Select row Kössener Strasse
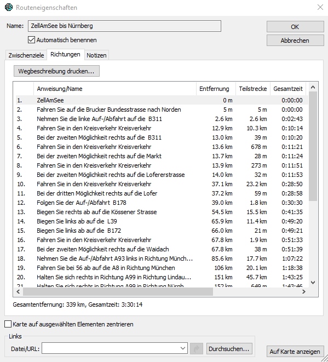Viewport: 328px width, 362px height. pyautogui.click(x=162, y=212)
